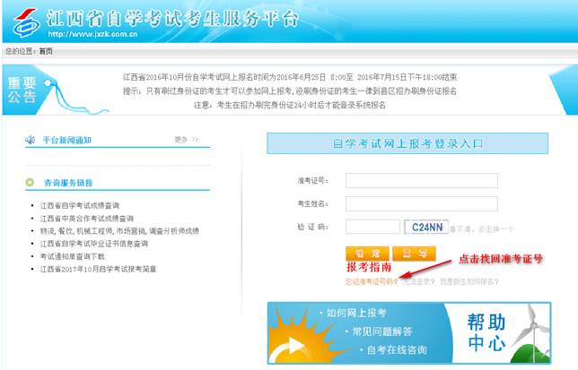Image resolution: width=578 pixels, height=370 pixels.
Task: Open 忘记准考证号码? link
Action: tap(372, 281)
